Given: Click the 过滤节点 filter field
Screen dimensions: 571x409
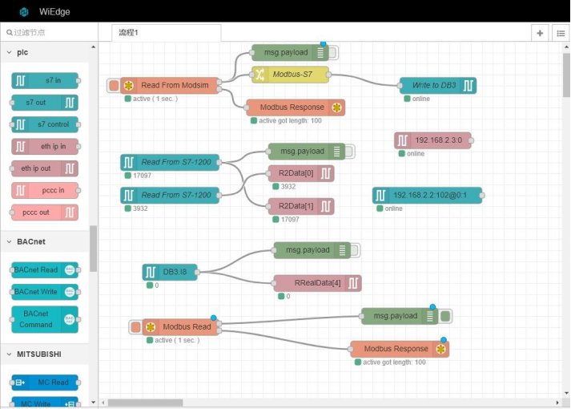Looking at the screenshot, I should pyautogui.click(x=49, y=32).
